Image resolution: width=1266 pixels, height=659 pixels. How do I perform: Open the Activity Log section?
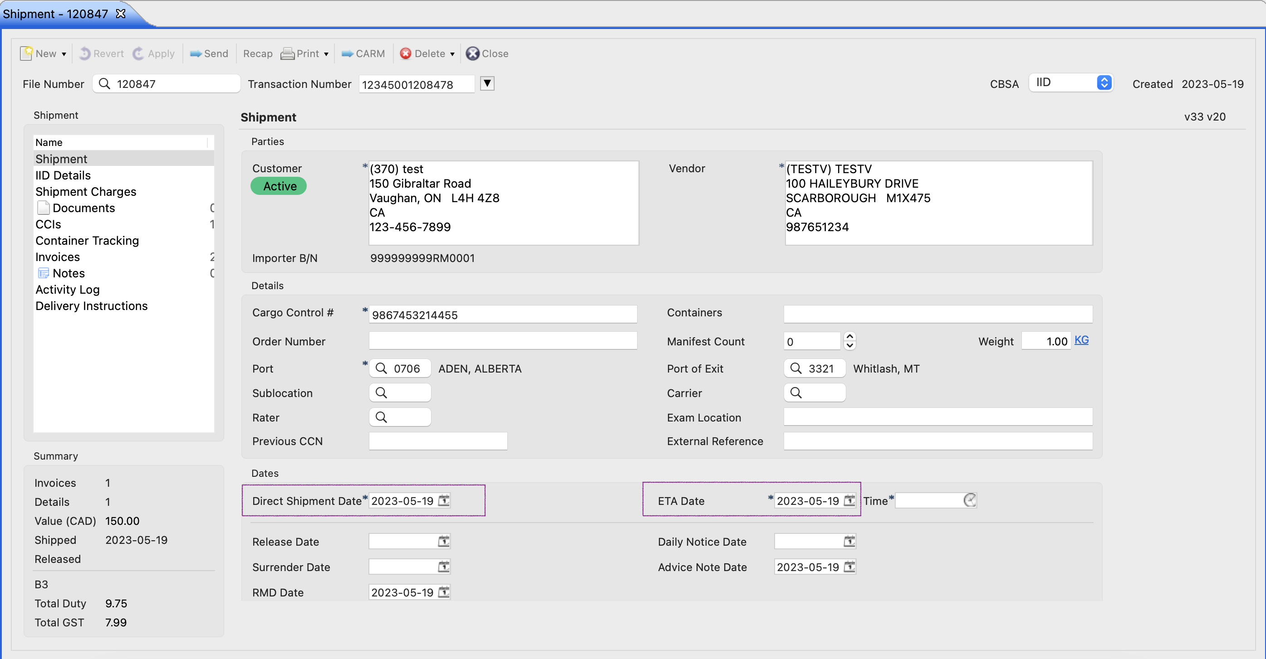[x=123, y=289]
